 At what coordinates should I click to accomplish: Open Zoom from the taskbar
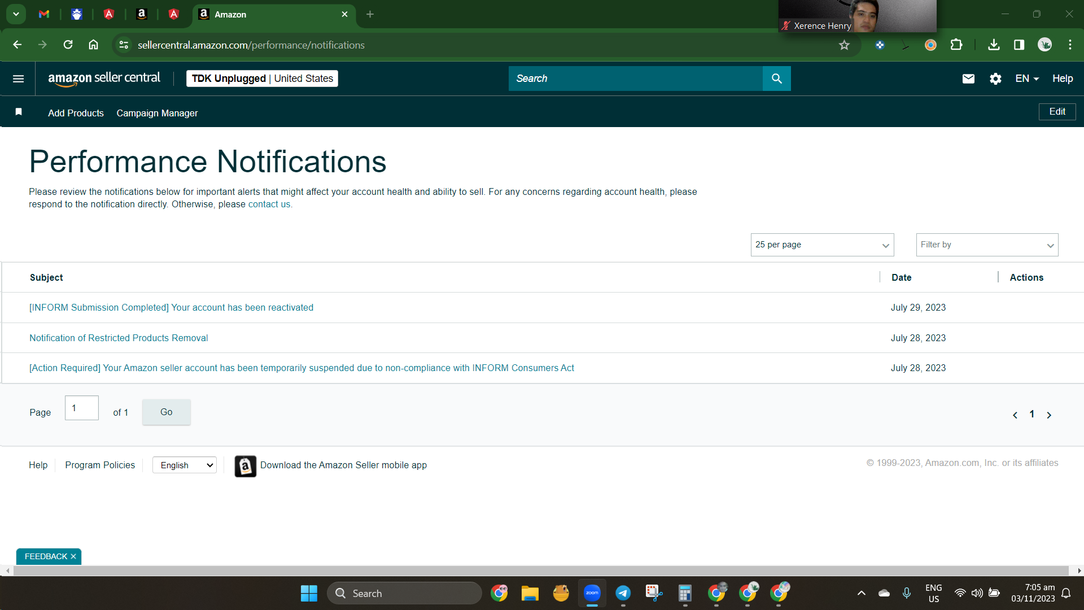[592, 593]
